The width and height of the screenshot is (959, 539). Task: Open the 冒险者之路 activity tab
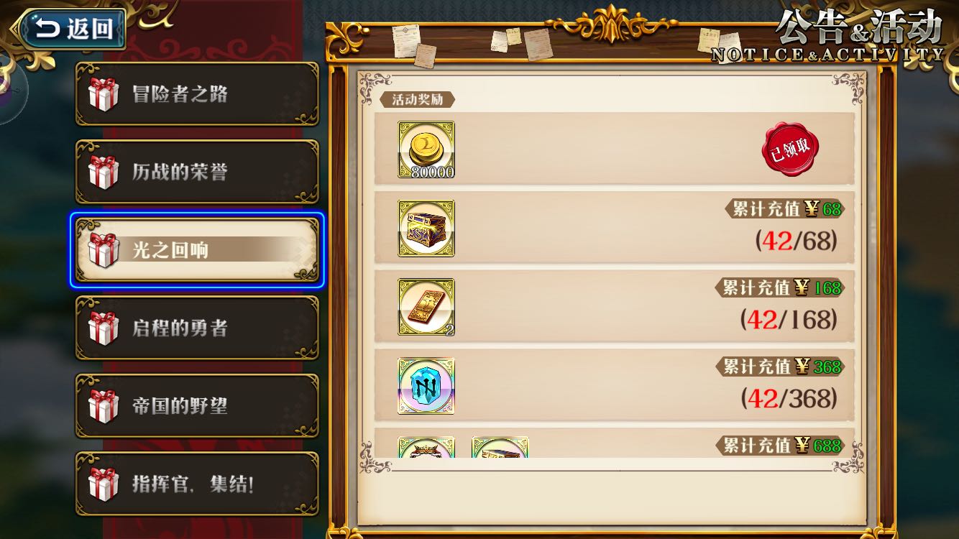(x=197, y=94)
